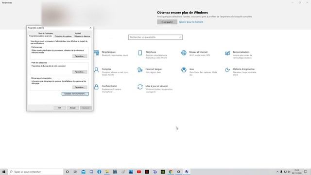Screen dimensions: 311x175
Task: Click Variables d'environnement button
Action: pos(75,94)
